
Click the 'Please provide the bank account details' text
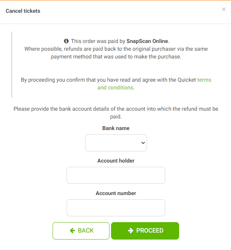[116, 113]
